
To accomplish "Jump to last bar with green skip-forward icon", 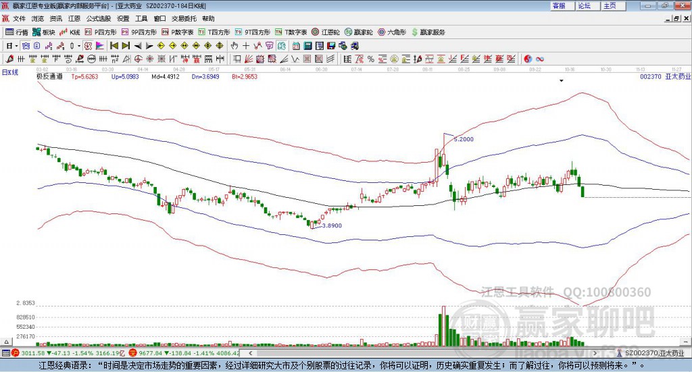I will coord(126,46).
